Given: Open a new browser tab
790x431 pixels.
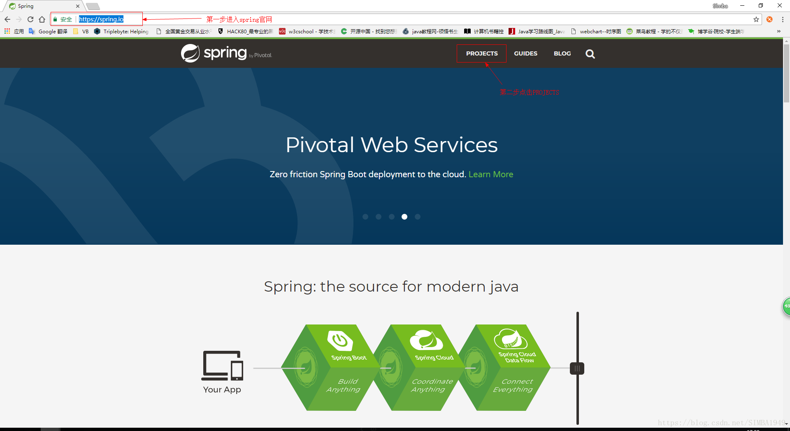Looking at the screenshot, I should 93,6.
